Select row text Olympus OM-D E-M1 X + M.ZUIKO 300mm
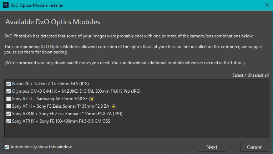The height and width of the screenshot is (154, 273). (x=76, y=91)
